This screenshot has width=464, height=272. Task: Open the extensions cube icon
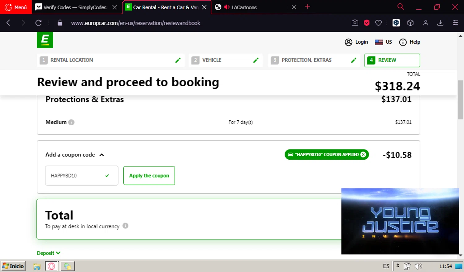pos(410,23)
